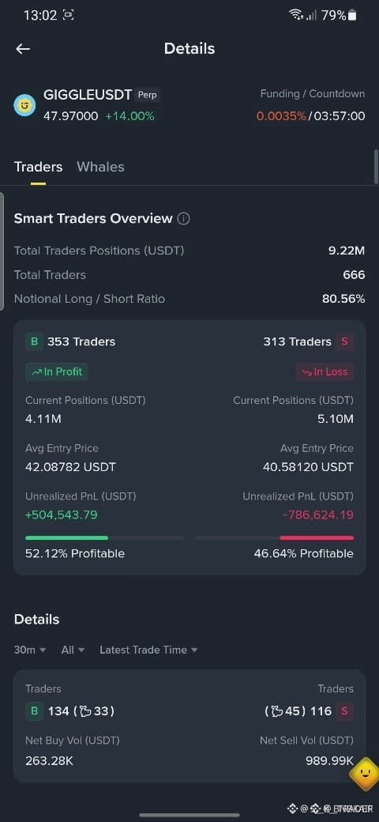Tap the funding rate 0.0035% value
379x822 pixels.
[x=281, y=116]
